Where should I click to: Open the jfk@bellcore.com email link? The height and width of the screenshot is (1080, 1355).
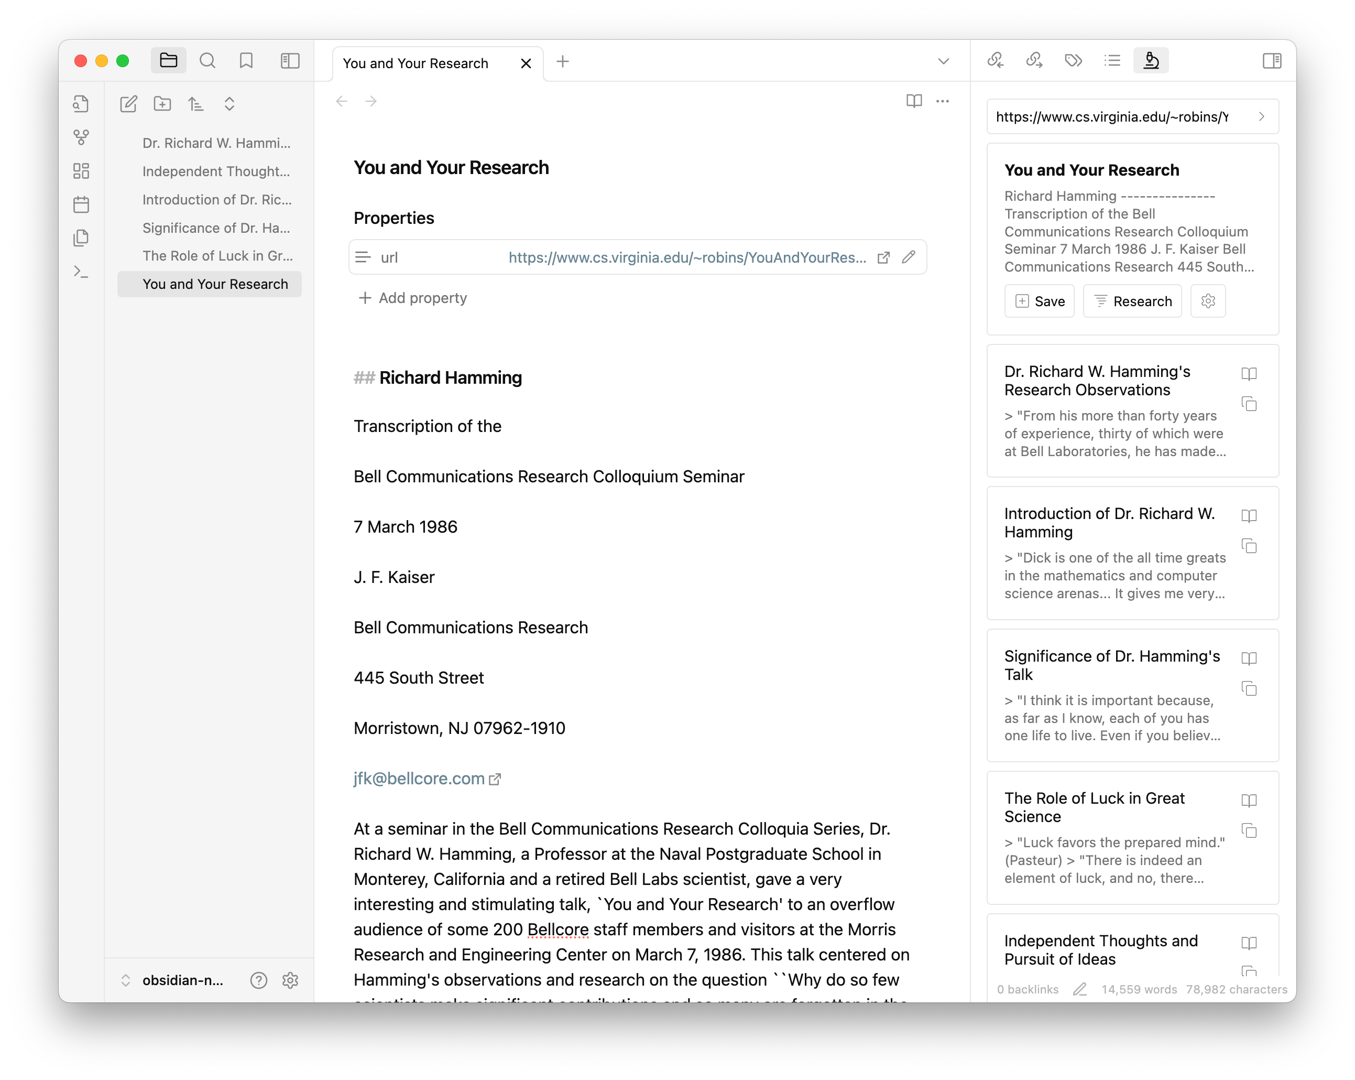click(419, 779)
